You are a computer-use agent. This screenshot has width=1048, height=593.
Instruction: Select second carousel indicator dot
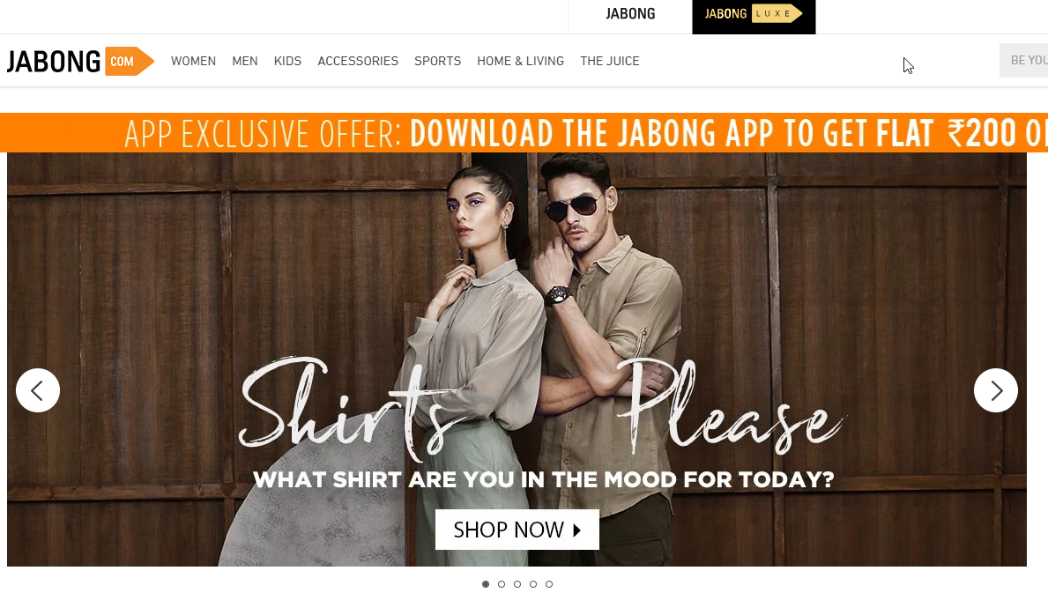pyautogui.click(x=502, y=584)
